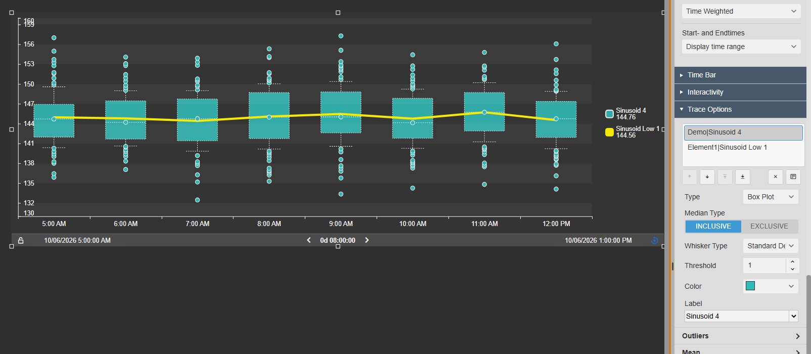Screen dimensions: 811x354
Task: Click the 5:00 AM box plot box
Action: (x=54, y=121)
